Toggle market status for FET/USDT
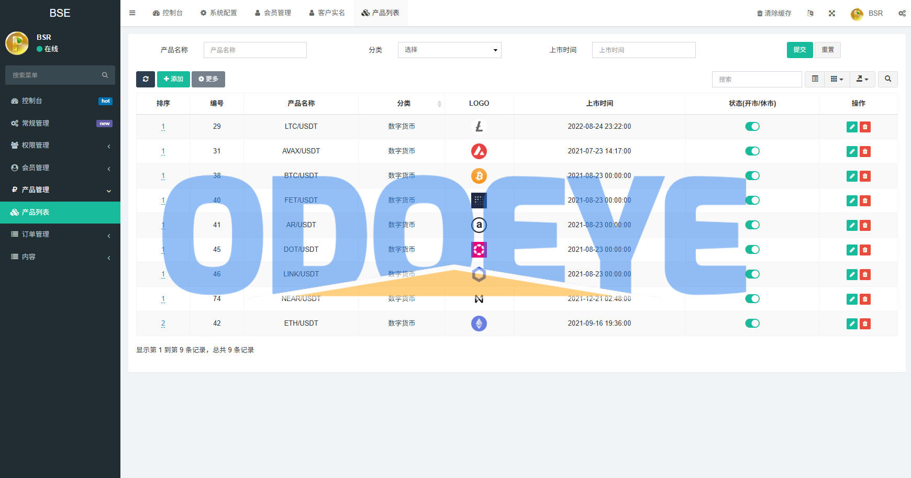The height and width of the screenshot is (478, 911). (x=752, y=201)
